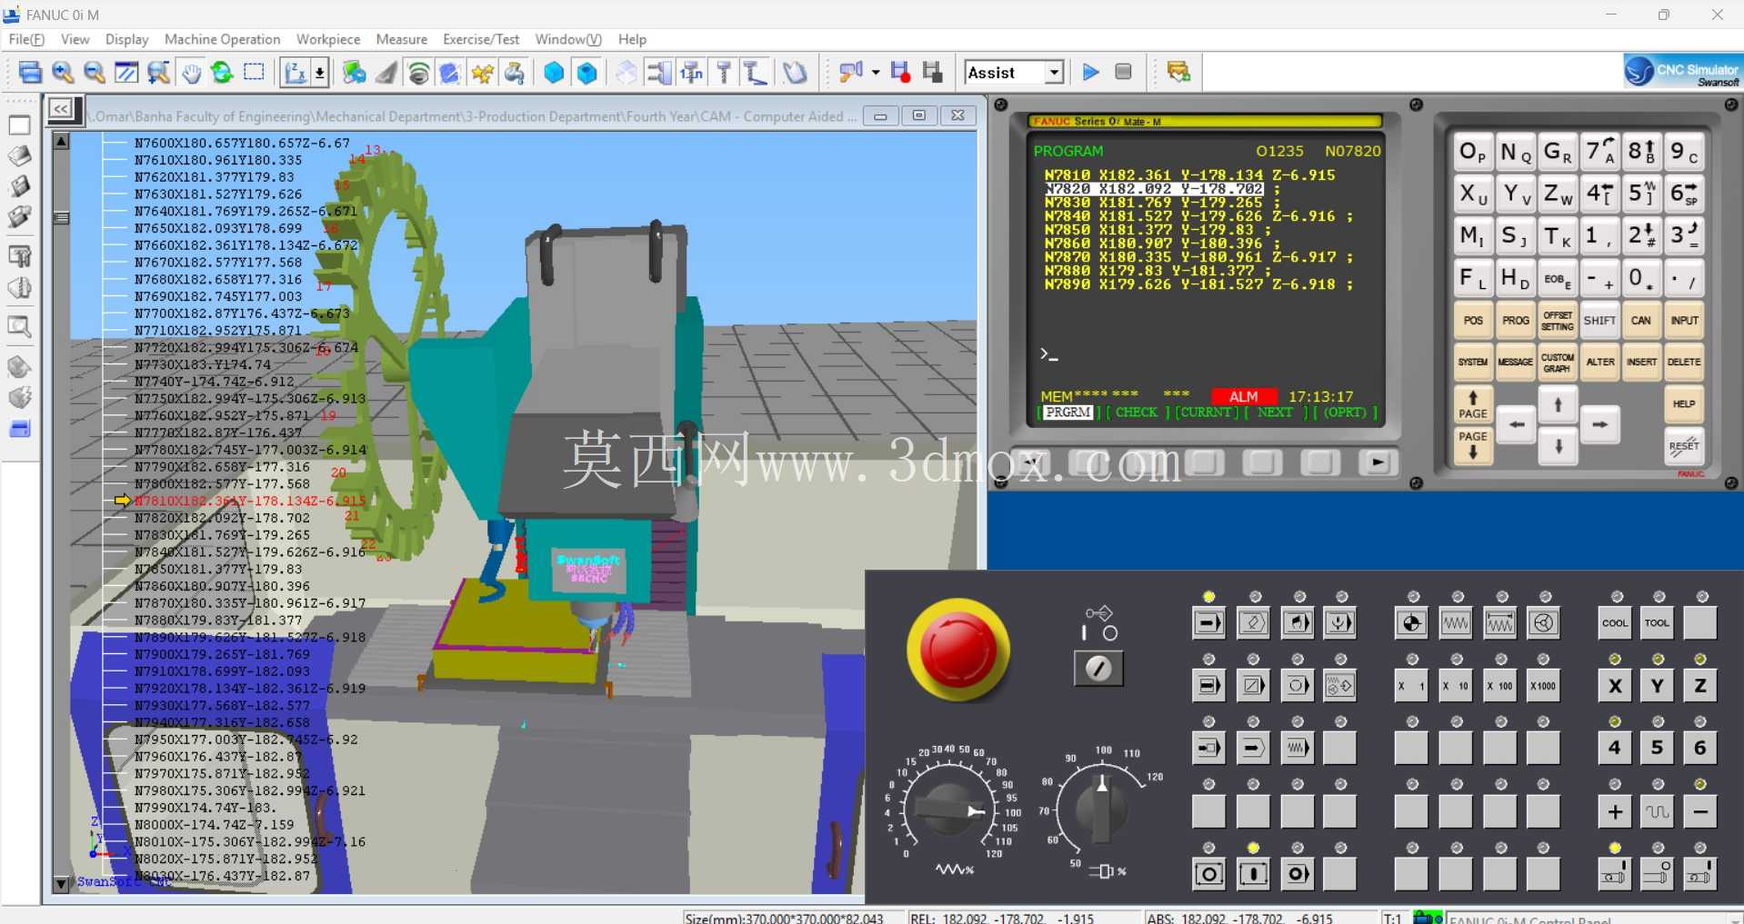Click the ALM alarm indicator on screen

tap(1244, 396)
